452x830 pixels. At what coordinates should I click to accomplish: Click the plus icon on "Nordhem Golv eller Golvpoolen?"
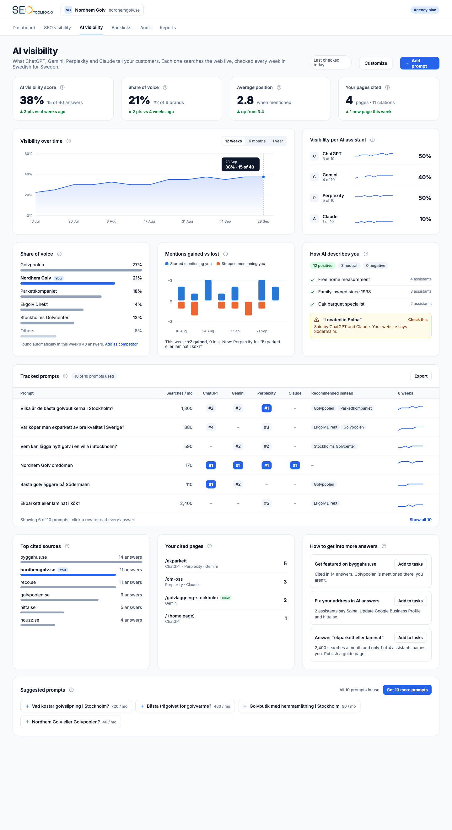(27, 722)
